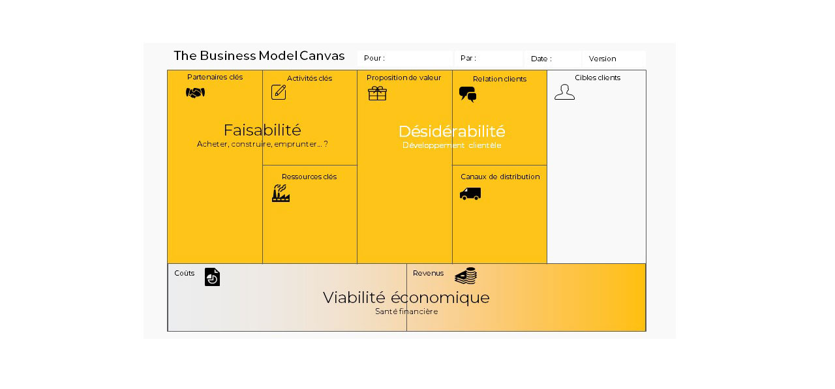Image resolution: width=835 pixels, height=389 pixels.
Task: Click the stacked money icon beside Revenus
Action: coord(466,276)
